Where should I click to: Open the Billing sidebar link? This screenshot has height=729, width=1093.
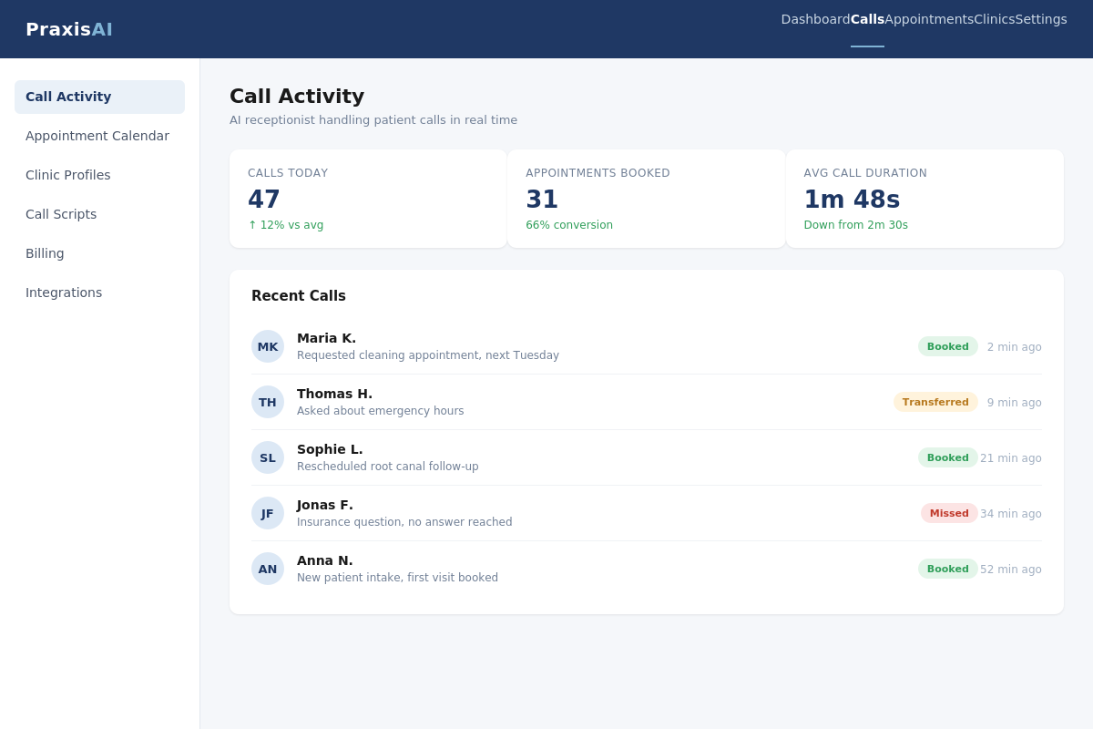click(99, 253)
